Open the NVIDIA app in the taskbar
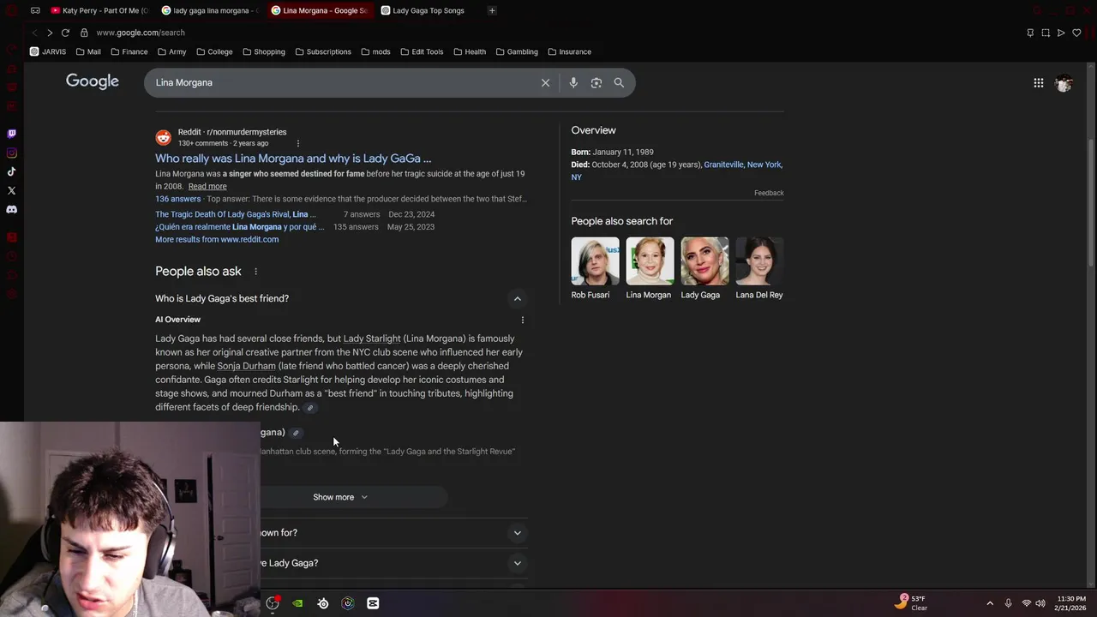 pyautogui.click(x=297, y=603)
